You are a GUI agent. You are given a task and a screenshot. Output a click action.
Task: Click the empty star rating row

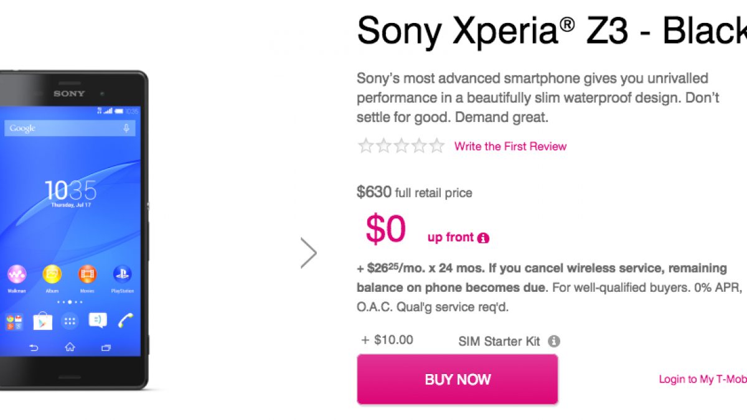(x=401, y=146)
